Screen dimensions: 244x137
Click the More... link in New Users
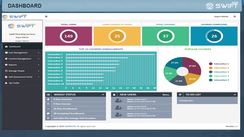click(x=166, y=95)
